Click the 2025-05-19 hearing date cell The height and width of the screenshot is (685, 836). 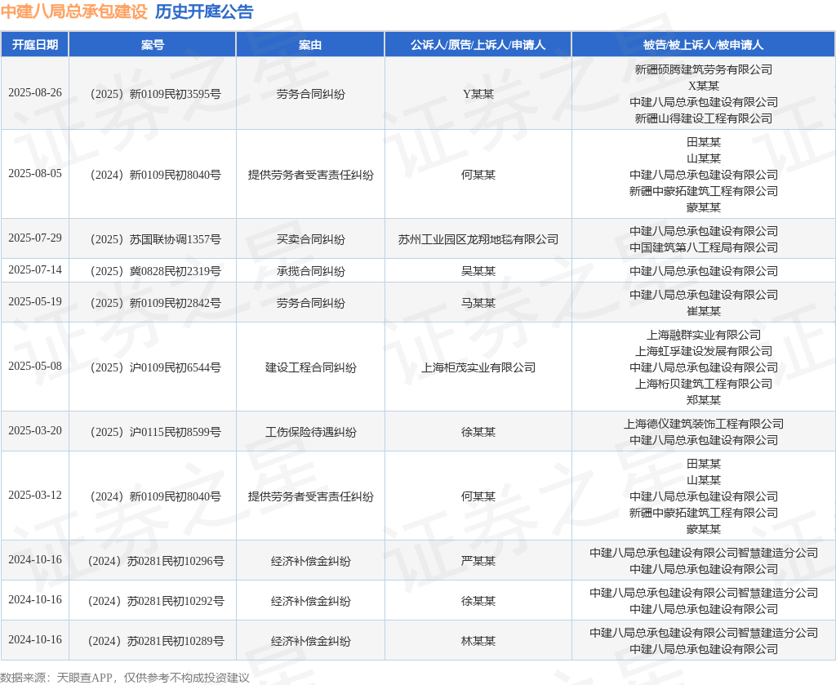click(x=35, y=302)
